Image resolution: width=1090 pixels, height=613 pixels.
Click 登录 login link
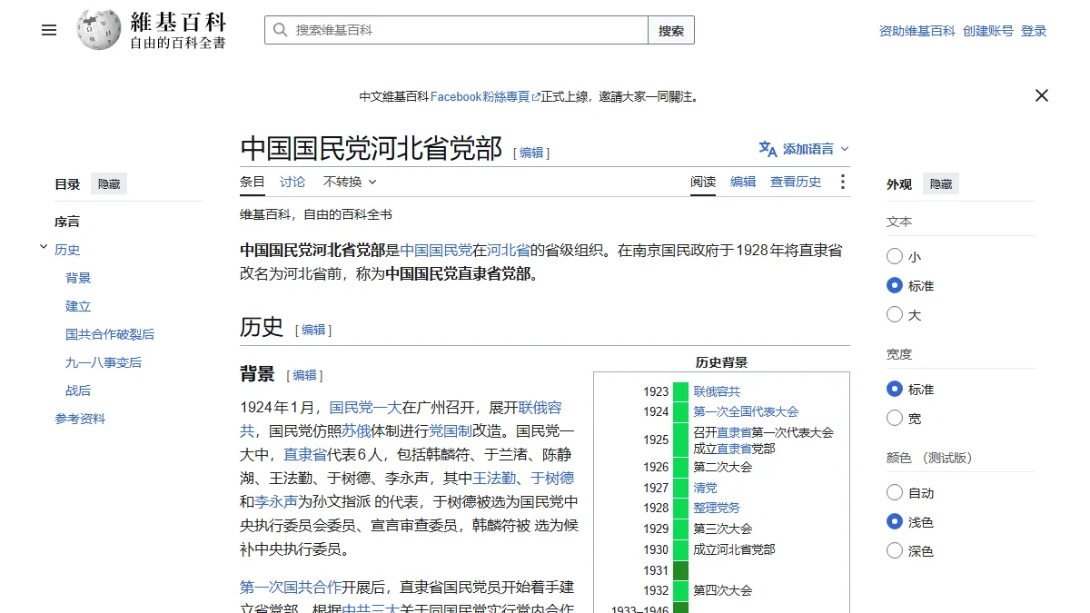point(1034,31)
